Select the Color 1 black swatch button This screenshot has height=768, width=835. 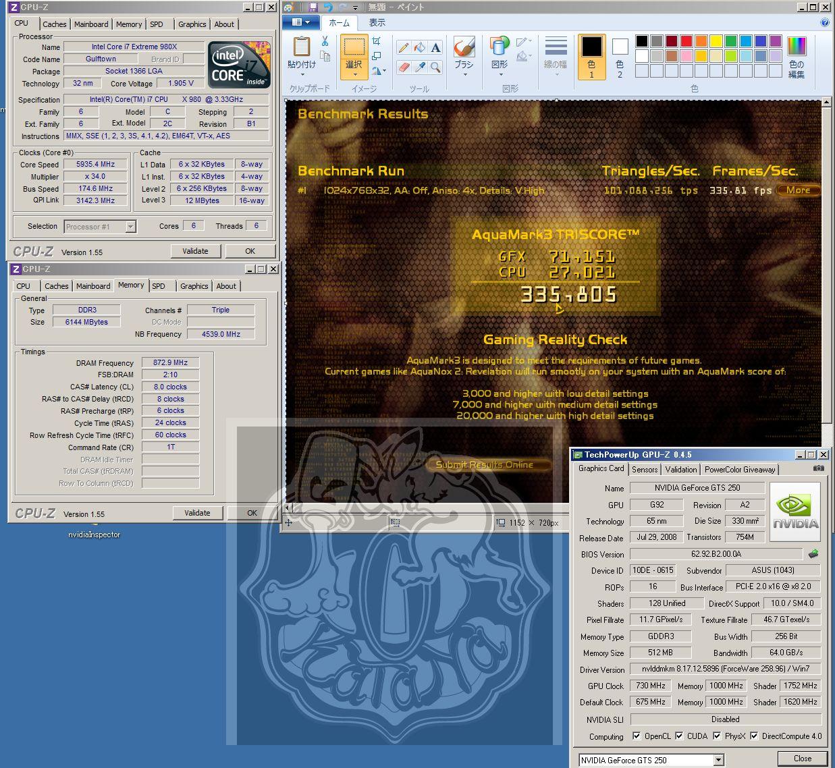coord(591,57)
